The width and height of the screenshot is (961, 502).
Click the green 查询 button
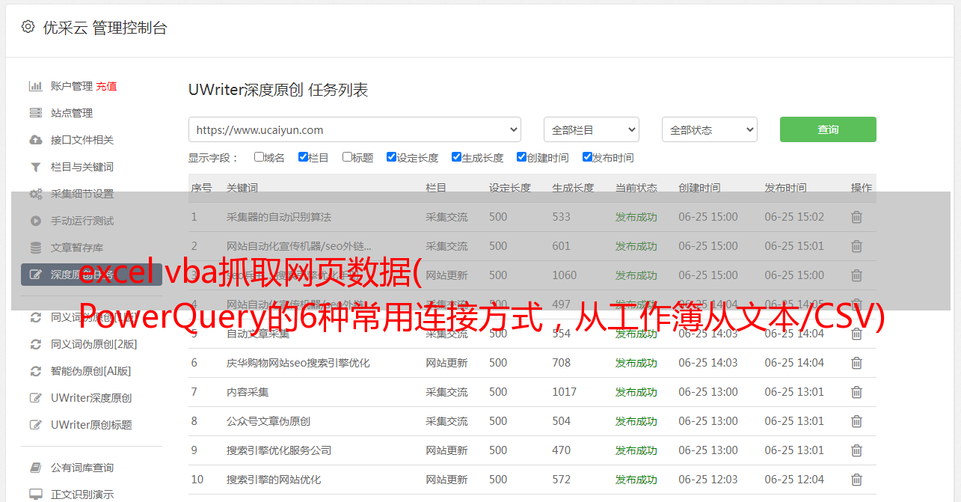coord(828,129)
